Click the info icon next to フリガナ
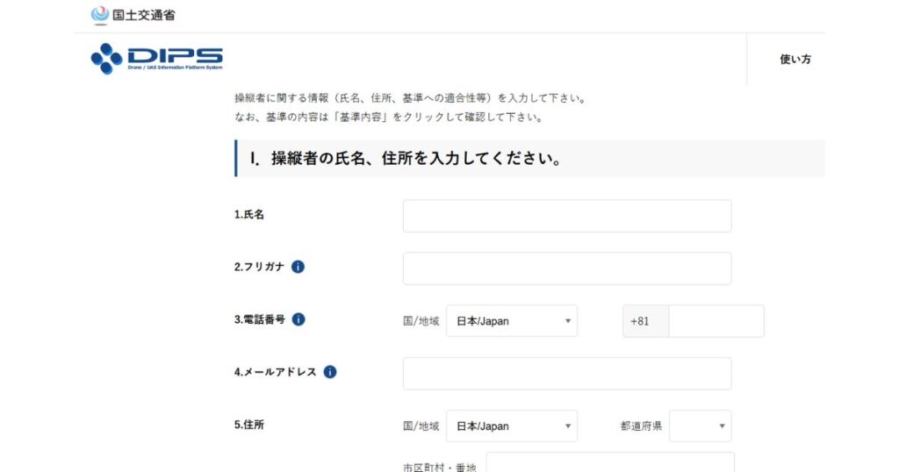Screen dimensions: 899x472 (298, 267)
